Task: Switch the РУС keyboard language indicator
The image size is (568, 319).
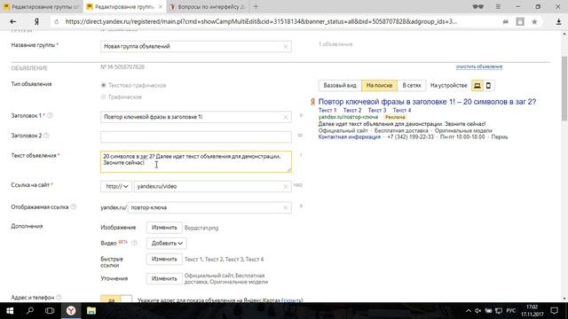Action: [511, 311]
